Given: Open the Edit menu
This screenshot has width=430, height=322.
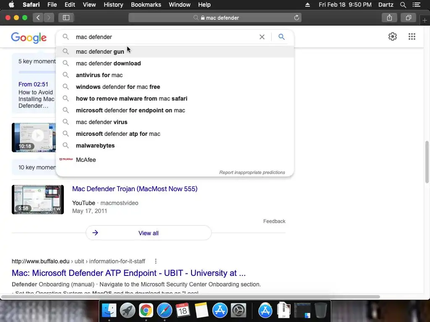Looking at the screenshot, I should pyautogui.click(x=70, y=5).
